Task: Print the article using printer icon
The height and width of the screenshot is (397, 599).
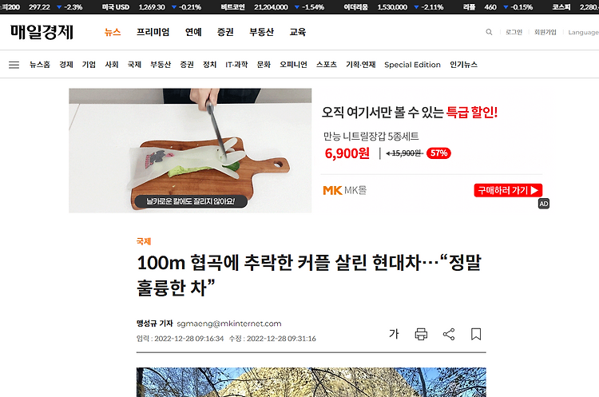Action: click(x=421, y=335)
